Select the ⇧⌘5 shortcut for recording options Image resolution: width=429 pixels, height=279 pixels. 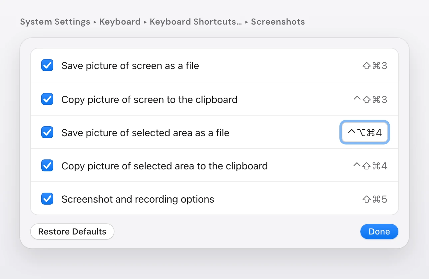tap(375, 199)
